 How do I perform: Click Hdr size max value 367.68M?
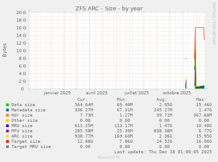203,115
